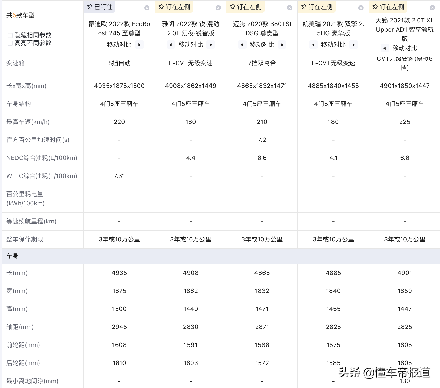Move 雅阁 column left with arrow icon
Viewport: 440px width, 388px height.
click(x=170, y=45)
